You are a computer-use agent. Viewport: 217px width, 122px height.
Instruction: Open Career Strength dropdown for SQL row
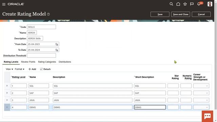[x=201, y=86]
